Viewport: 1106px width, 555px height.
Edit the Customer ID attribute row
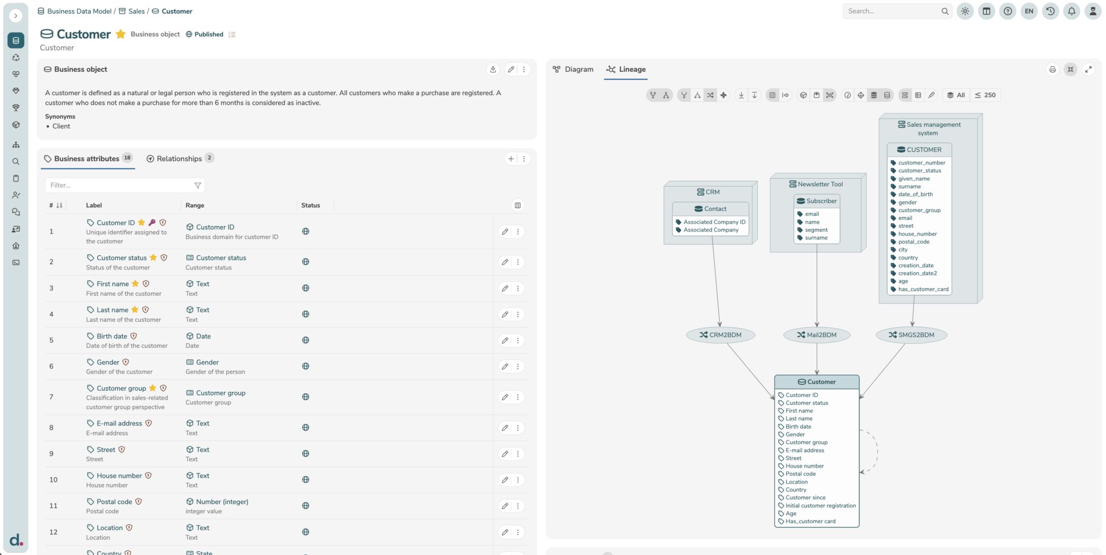[505, 232]
